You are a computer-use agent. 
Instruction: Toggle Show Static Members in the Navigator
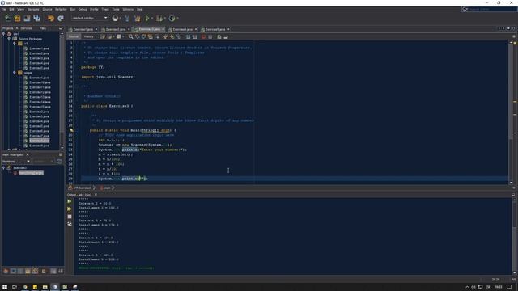20,272
